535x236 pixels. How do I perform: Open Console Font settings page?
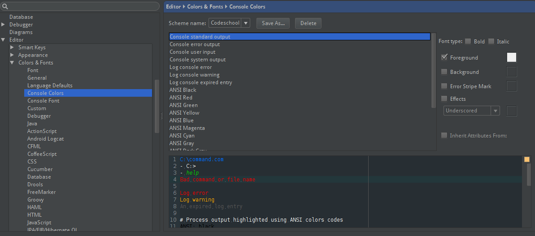[43, 100]
